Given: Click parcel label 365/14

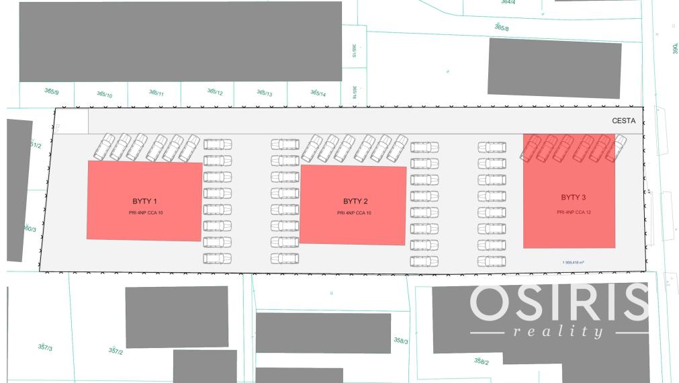Looking at the screenshot, I should click(x=318, y=93).
